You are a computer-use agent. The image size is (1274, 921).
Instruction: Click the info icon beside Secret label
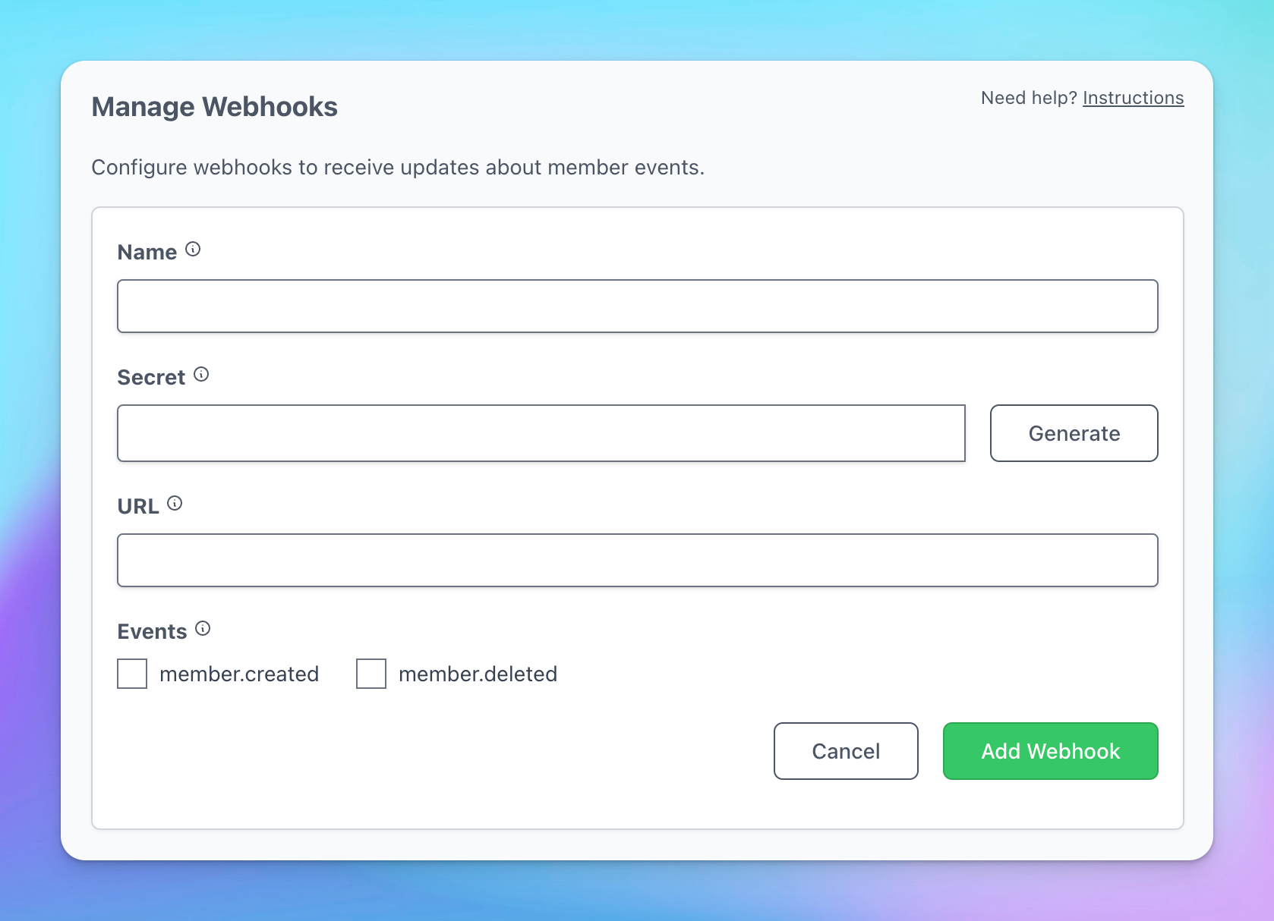[x=201, y=375]
